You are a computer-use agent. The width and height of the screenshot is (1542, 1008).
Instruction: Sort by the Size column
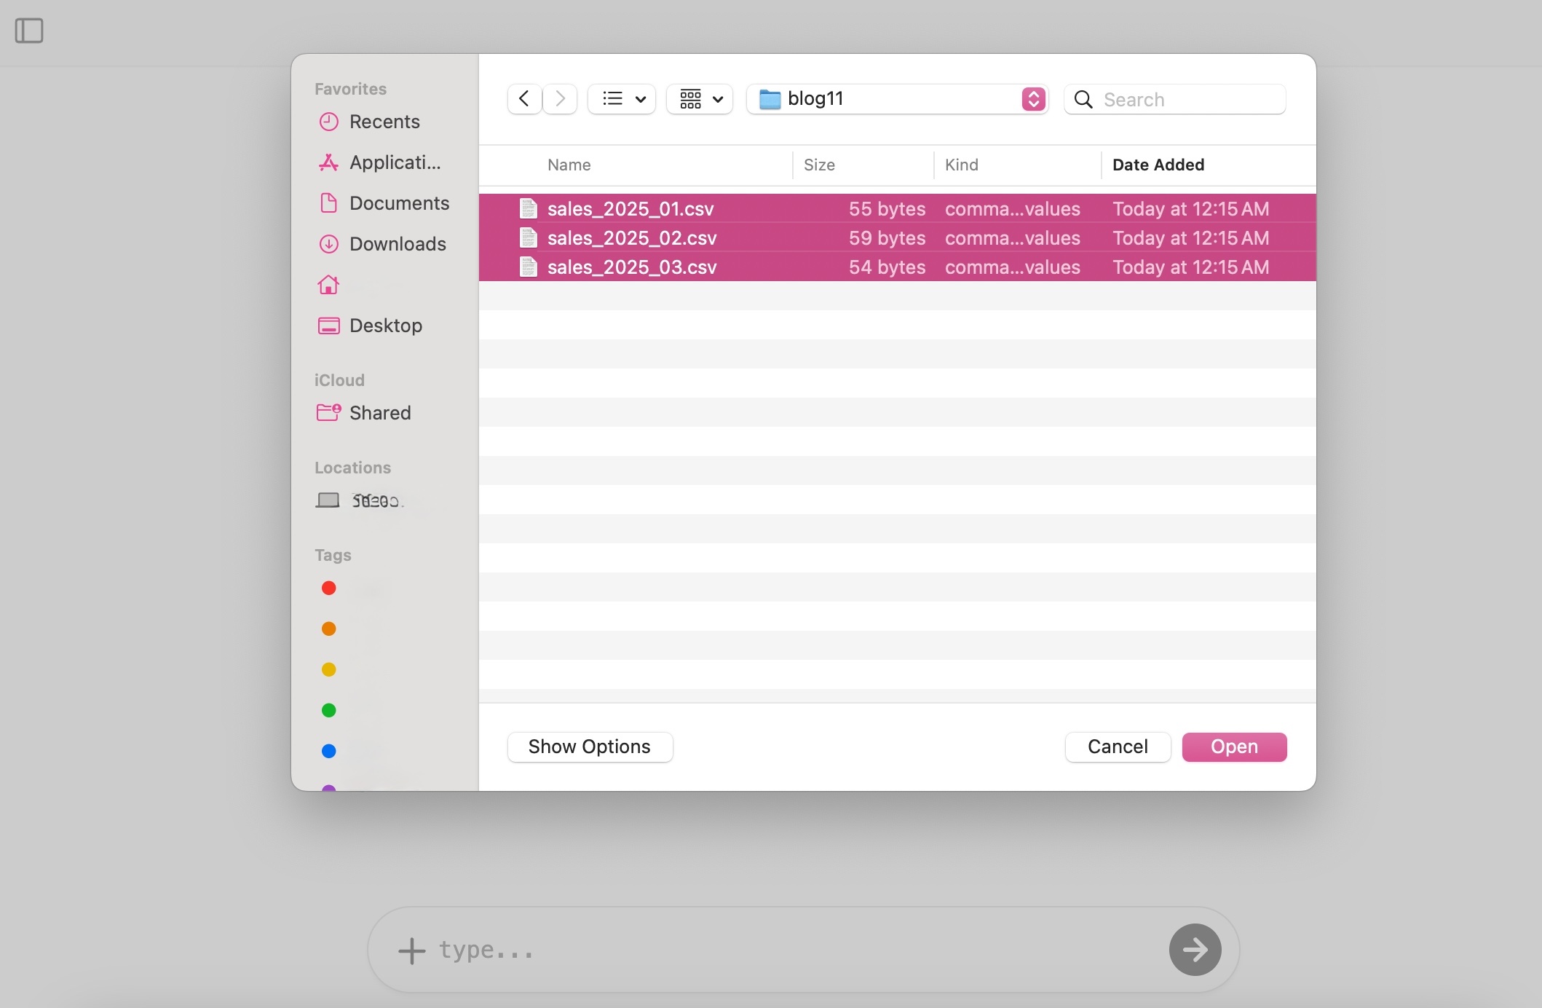tap(819, 165)
